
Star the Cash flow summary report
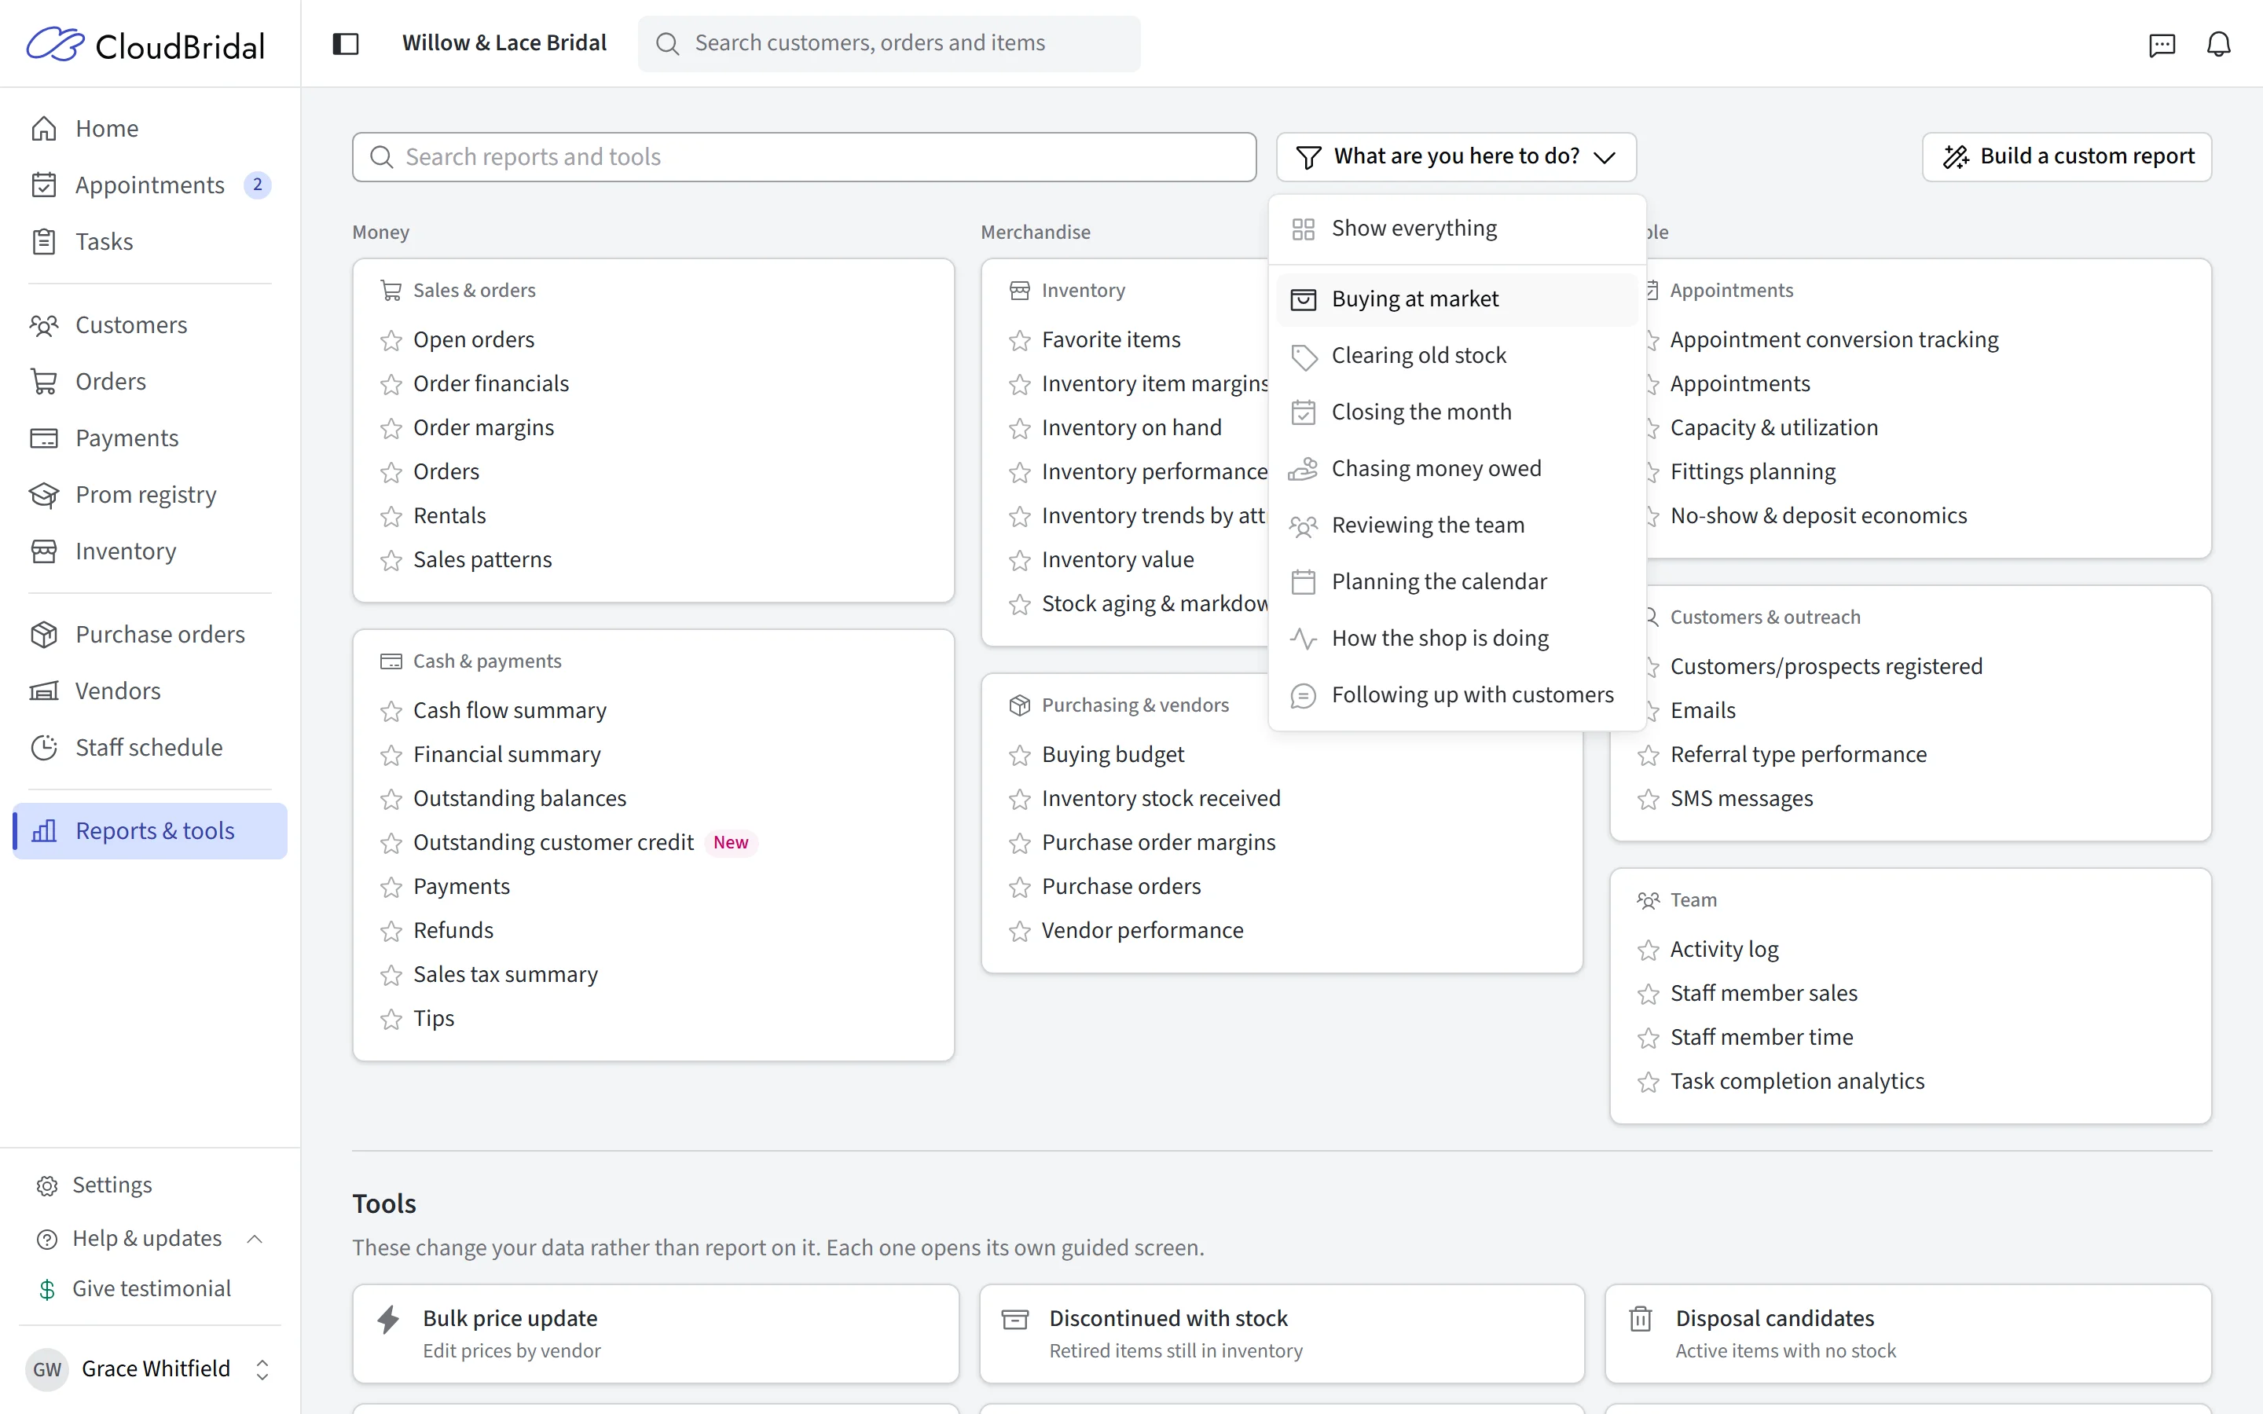pos(391,712)
